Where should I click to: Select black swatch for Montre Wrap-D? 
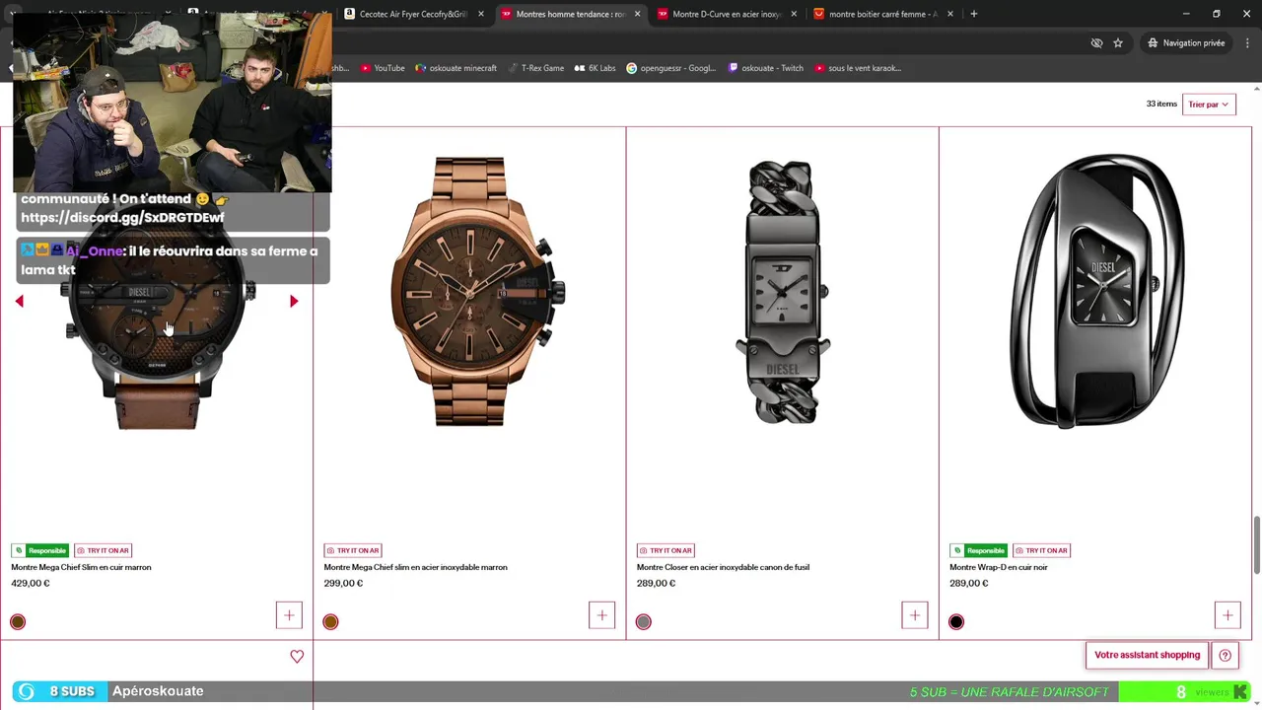(x=955, y=621)
